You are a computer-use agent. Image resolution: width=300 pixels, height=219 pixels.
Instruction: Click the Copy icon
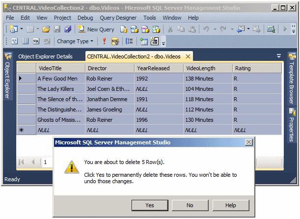pos(181,29)
